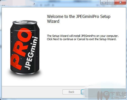
Task: Click the gray footer panel left of Back
Action: (32, 92)
